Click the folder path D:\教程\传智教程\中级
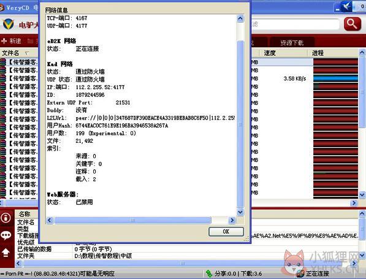Screen dimensions: 366x279 coord(103,256)
